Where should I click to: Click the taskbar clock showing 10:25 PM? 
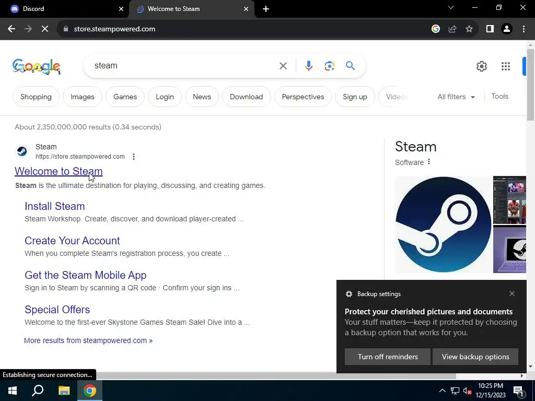(x=490, y=391)
